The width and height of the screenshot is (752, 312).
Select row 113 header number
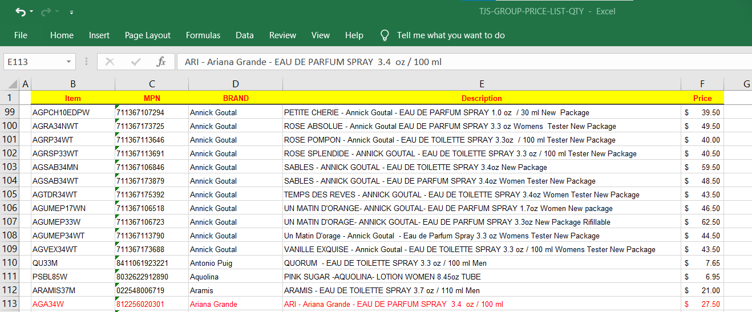coord(10,304)
